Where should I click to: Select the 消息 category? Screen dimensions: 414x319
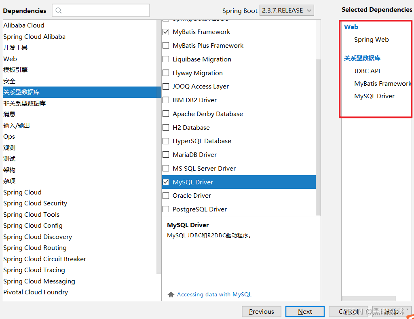(x=80, y=114)
